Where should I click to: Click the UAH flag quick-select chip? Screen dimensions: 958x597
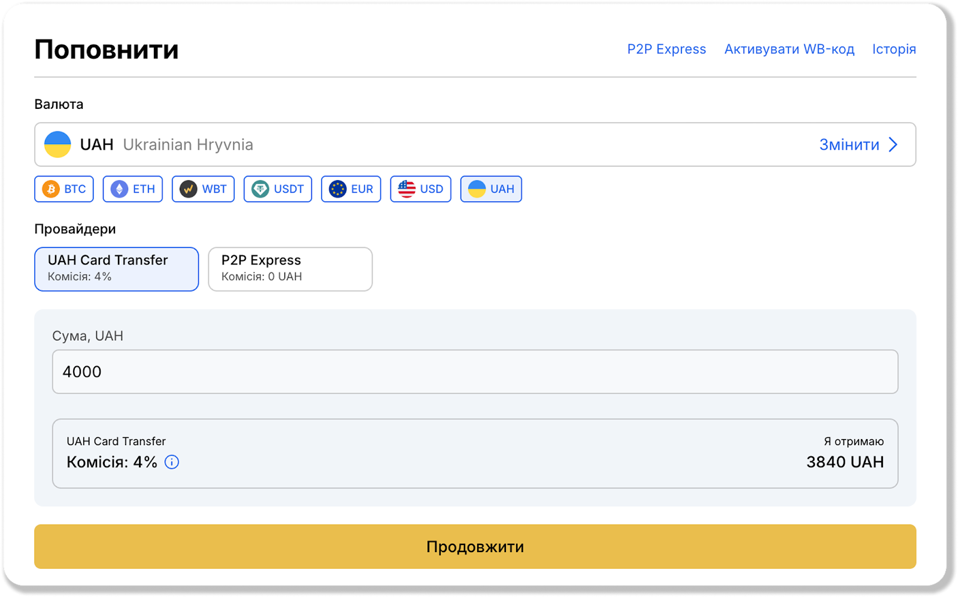(x=491, y=189)
